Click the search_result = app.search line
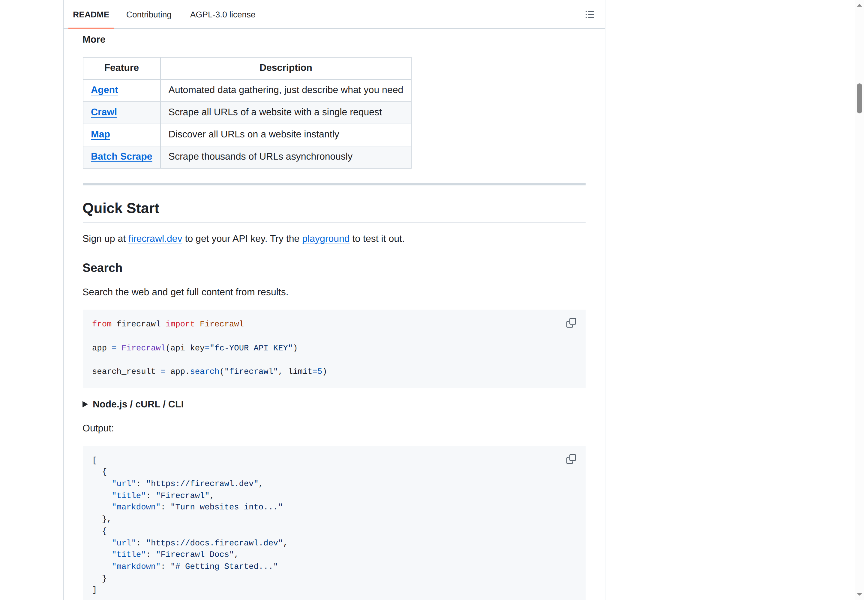This screenshot has width=864, height=600. 209,371
